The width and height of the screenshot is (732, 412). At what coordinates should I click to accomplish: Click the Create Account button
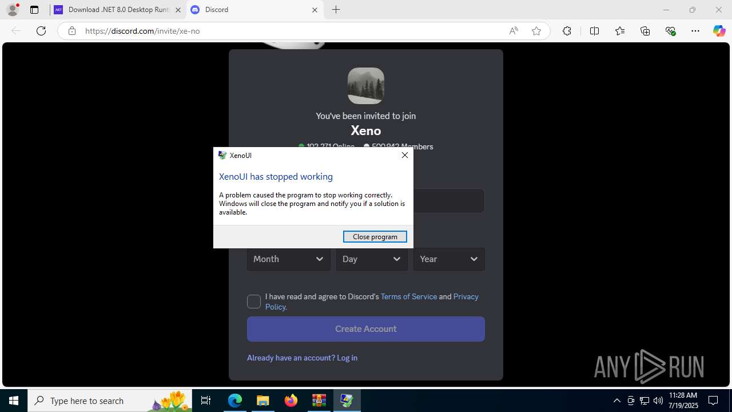pyautogui.click(x=366, y=329)
